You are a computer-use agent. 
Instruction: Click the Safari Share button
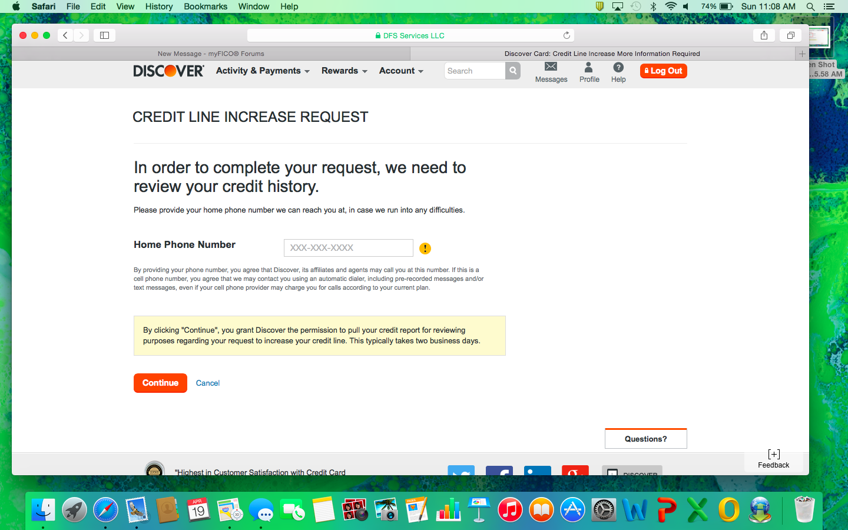764,35
